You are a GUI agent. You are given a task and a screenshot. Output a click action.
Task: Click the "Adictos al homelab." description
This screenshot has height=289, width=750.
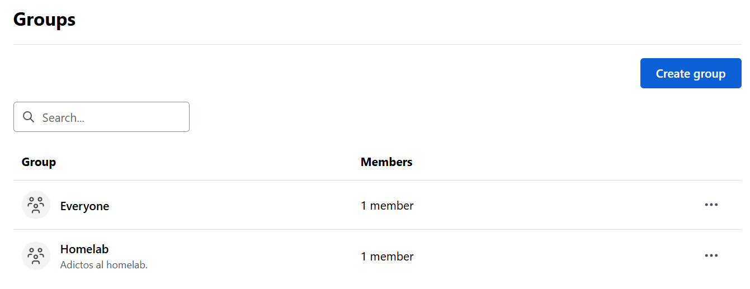click(104, 265)
